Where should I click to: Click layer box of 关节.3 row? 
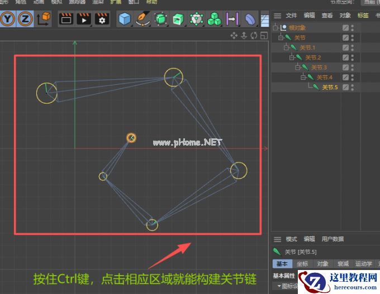point(345,68)
